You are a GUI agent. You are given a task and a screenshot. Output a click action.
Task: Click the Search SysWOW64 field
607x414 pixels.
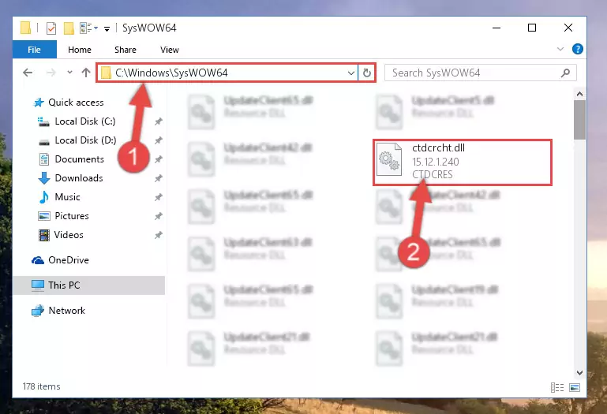point(481,73)
